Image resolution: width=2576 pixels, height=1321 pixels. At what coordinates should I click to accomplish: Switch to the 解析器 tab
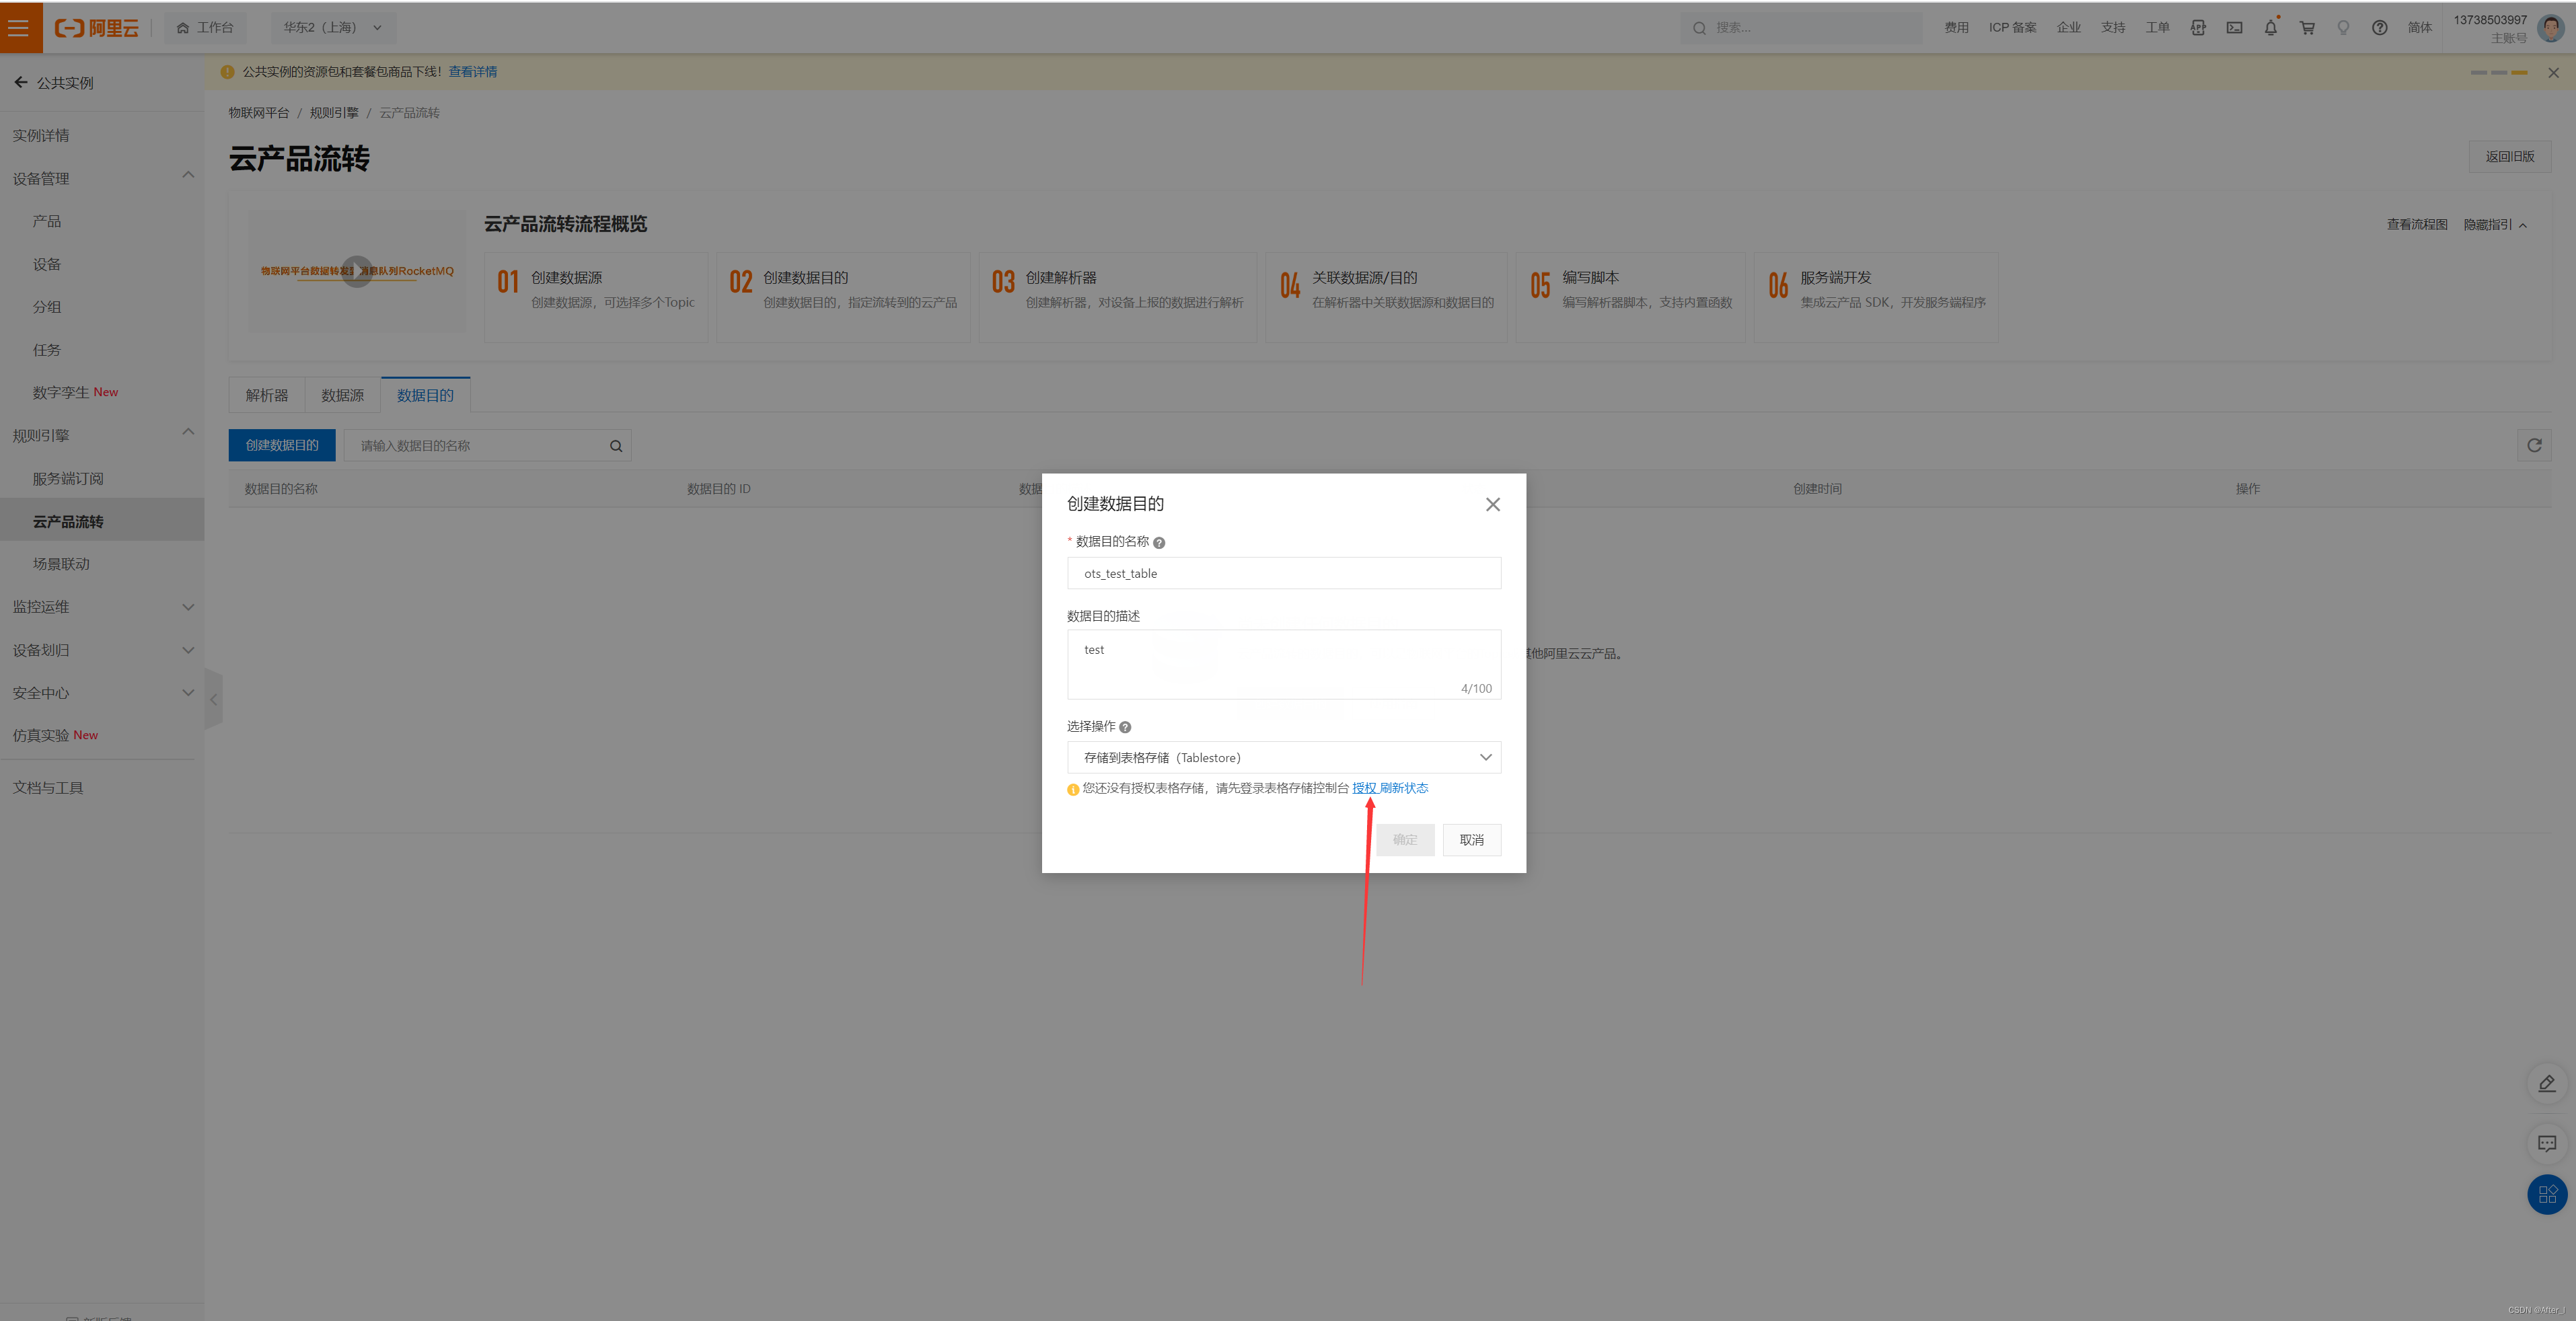[266, 396]
